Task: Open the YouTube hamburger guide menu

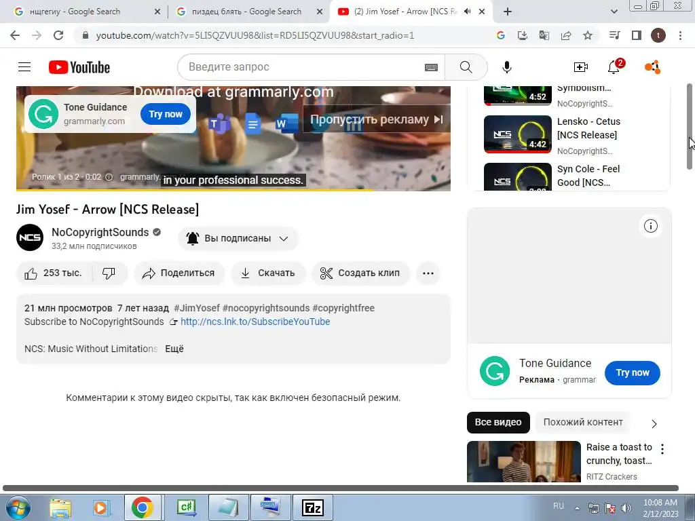Action: (x=24, y=67)
